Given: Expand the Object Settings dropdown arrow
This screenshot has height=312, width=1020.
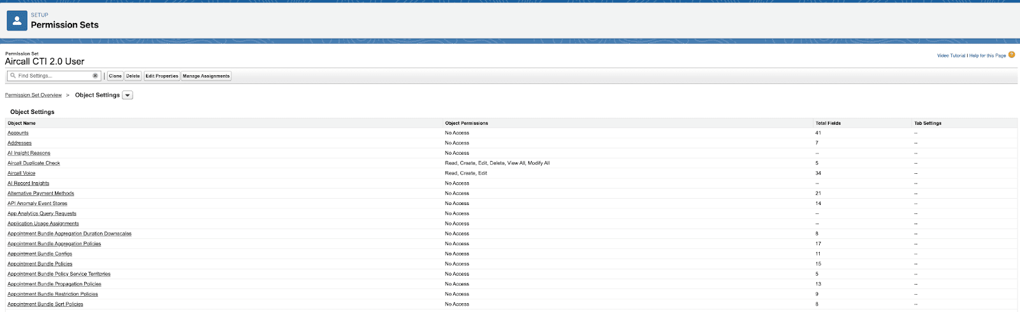Looking at the screenshot, I should (127, 96).
